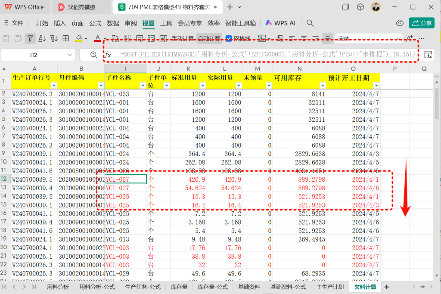Open a new tab with the plus button
441x294 pixels.
pyautogui.click(x=230, y=7)
